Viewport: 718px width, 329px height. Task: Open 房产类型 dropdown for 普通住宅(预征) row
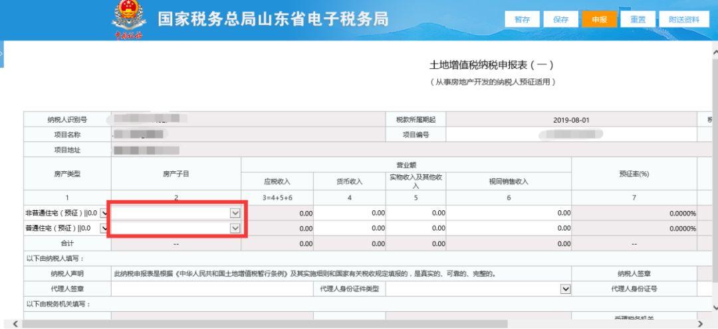point(105,228)
